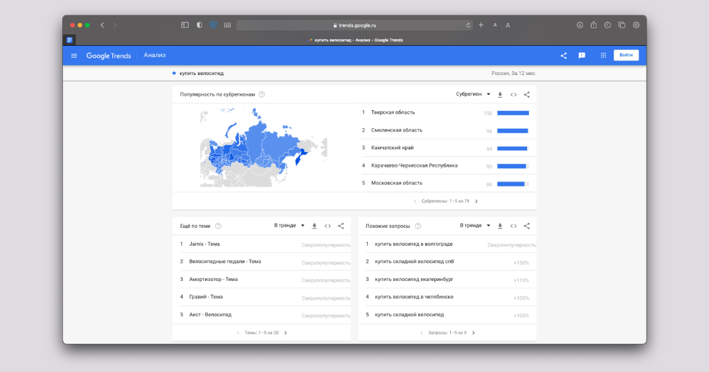Open the Google Trends hamburger menu
The width and height of the screenshot is (709, 372).
click(x=74, y=56)
